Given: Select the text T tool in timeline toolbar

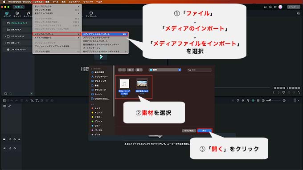Looking at the screenshot, I should coord(37,100).
